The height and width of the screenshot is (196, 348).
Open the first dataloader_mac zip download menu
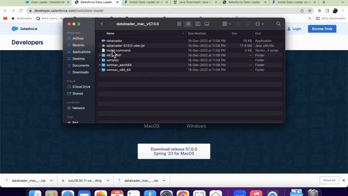[52, 180]
